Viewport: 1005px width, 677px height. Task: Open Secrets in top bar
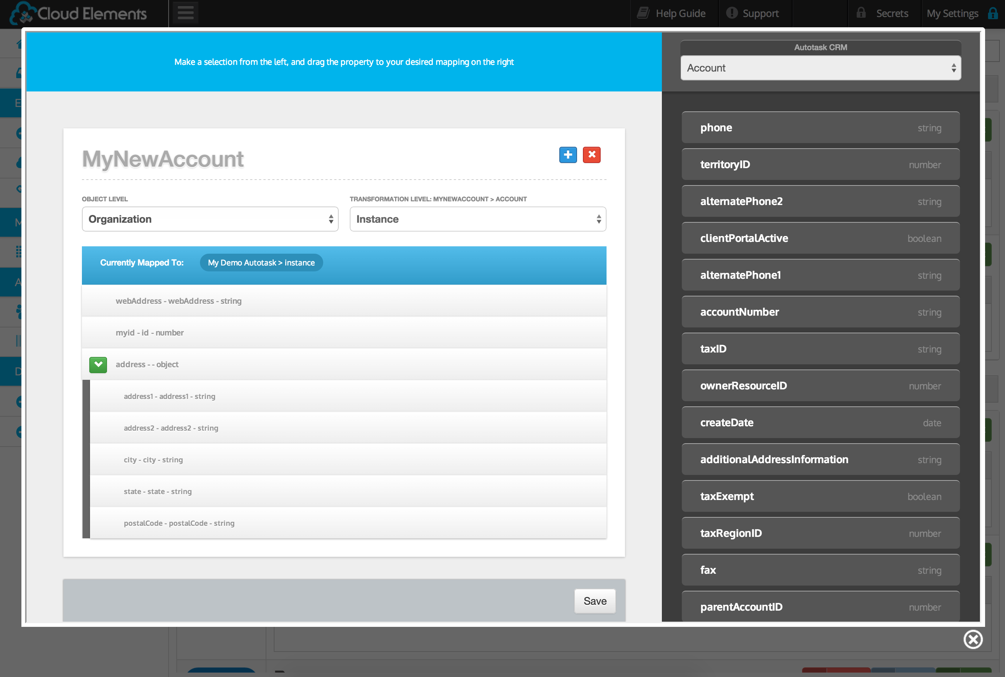[883, 13]
